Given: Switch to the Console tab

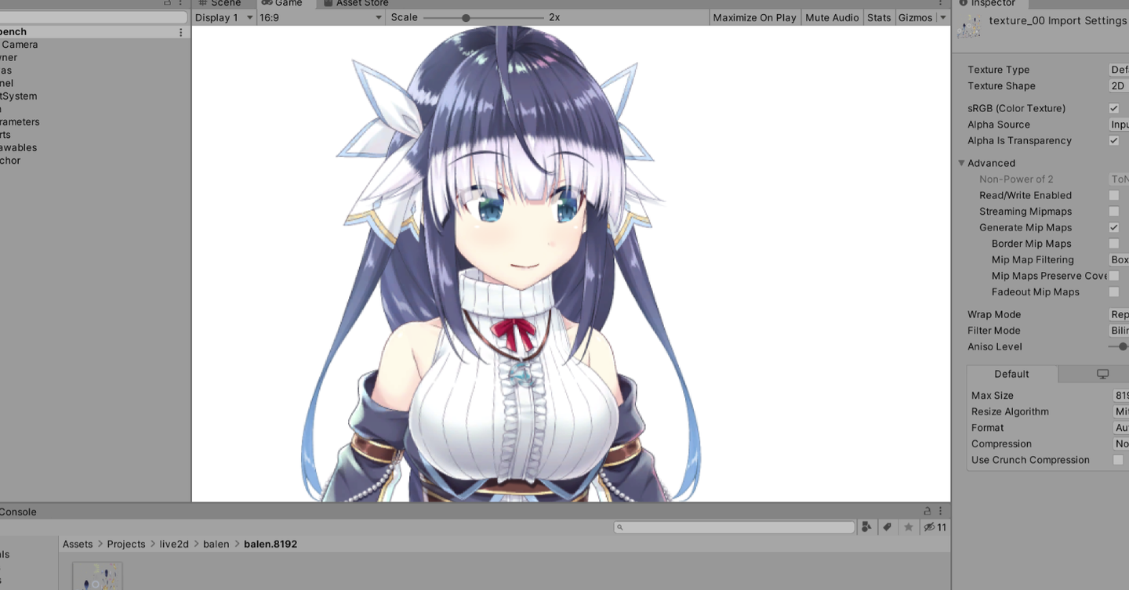Looking at the screenshot, I should 18,512.
